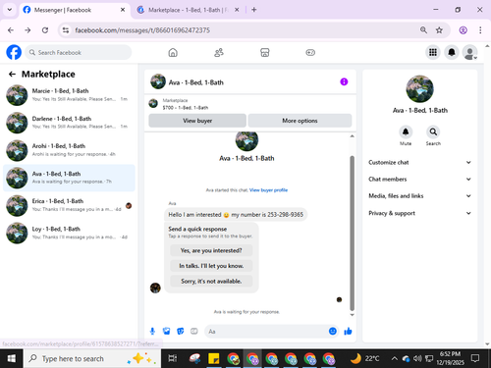Image resolution: width=491 pixels, height=368 pixels.
Task: Send a thumbs-up like
Action: pyautogui.click(x=348, y=332)
